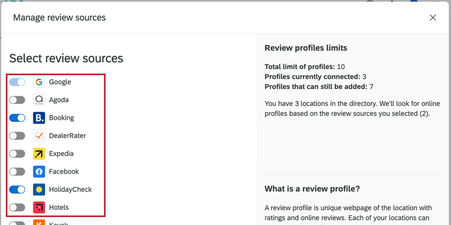
Task: Click the Booking logo icon
Action: tap(39, 118)
